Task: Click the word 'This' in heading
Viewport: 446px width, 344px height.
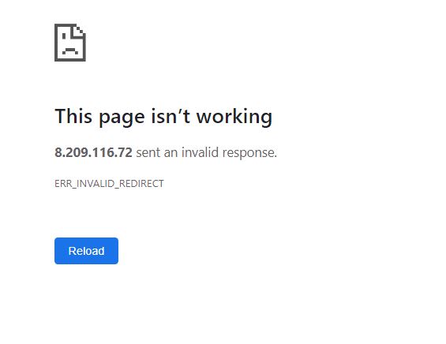Action: [73, 116]
